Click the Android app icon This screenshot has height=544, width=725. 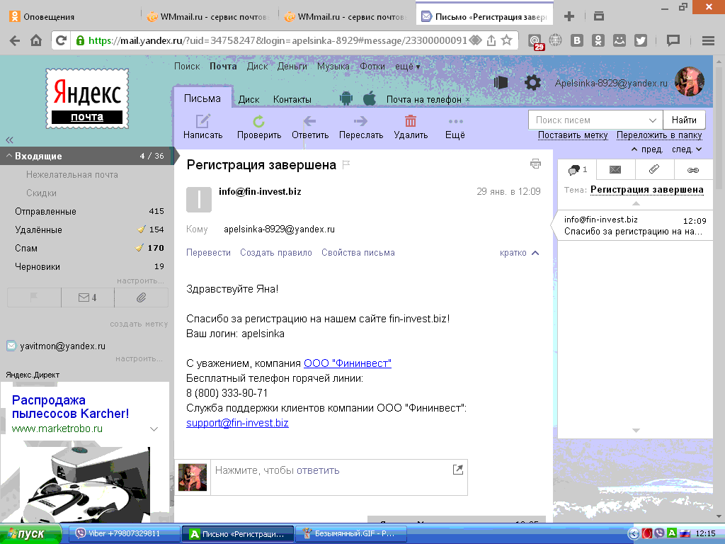click(x=346, y=98)
